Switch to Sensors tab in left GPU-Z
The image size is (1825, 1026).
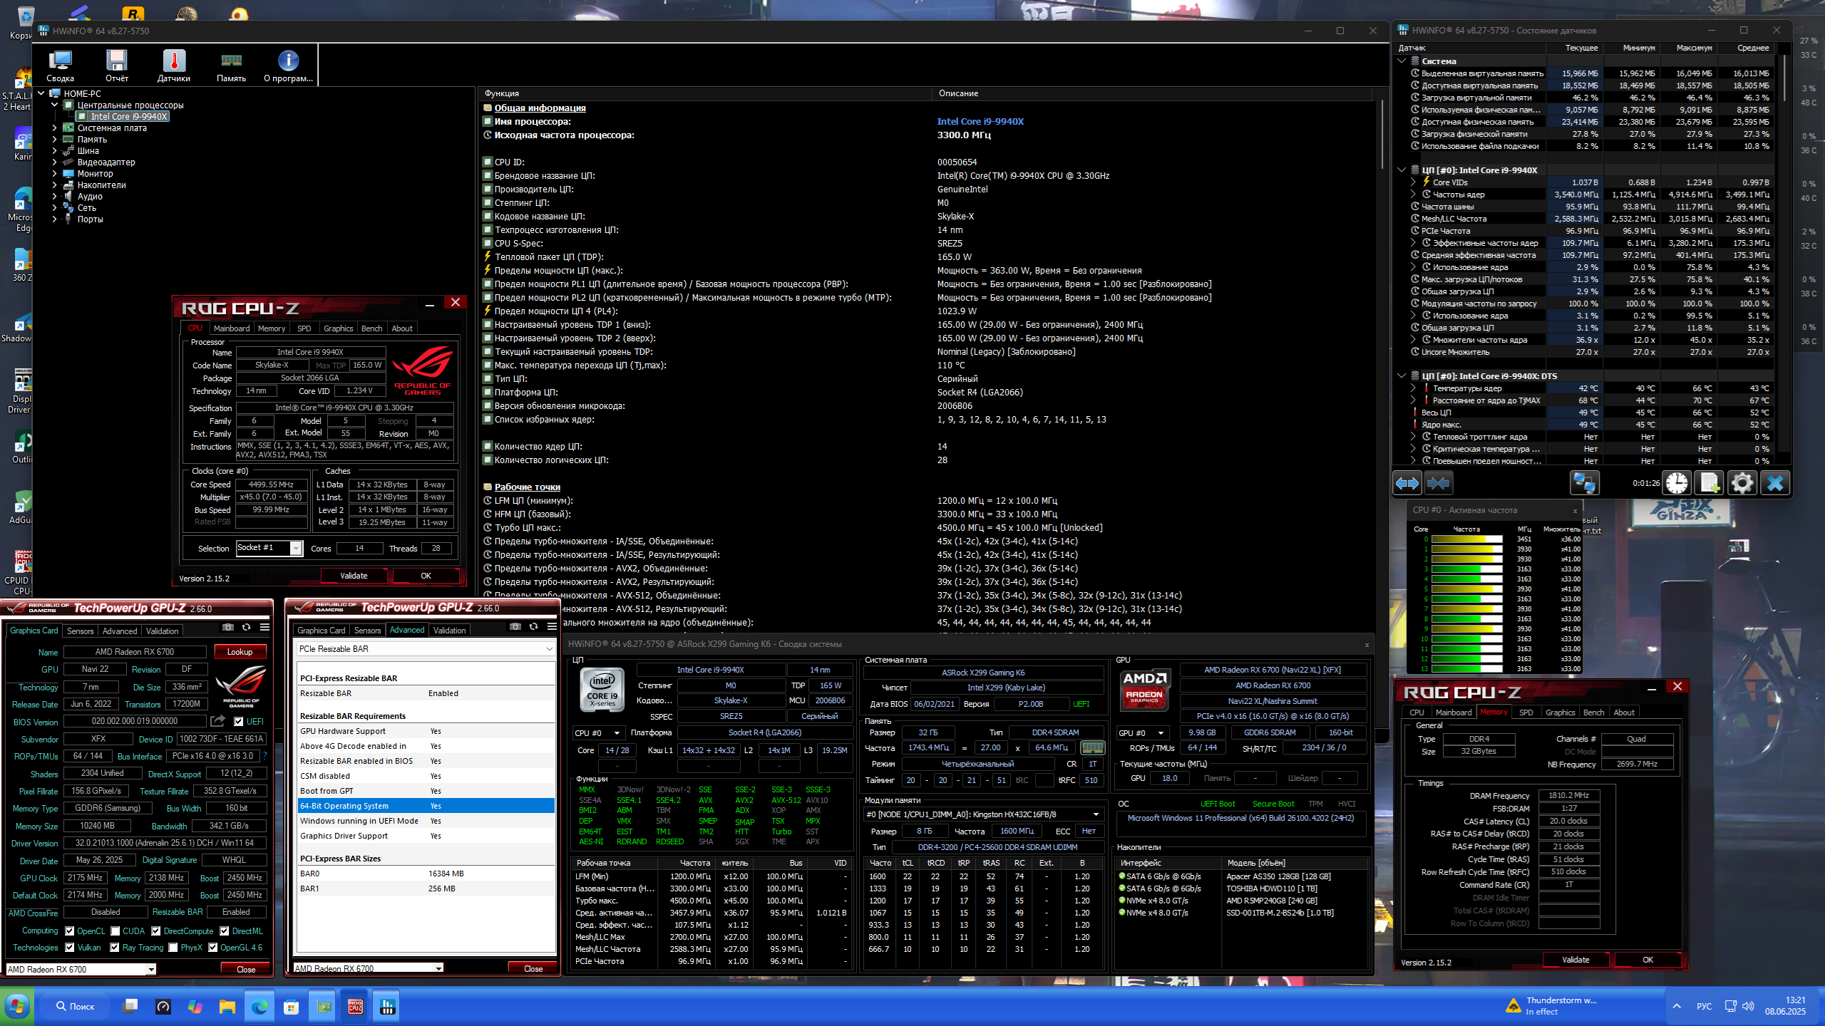[x=80, y=631]
